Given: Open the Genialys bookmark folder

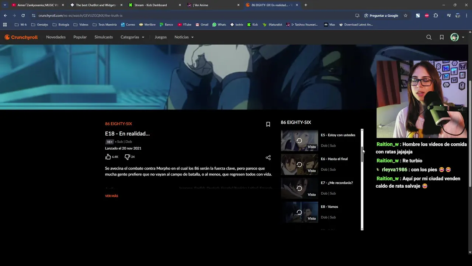Looking at the screenshot, I should coord(40,25).
